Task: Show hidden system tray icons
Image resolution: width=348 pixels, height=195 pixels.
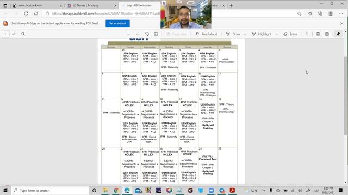Action: click(x=263, y=190)
